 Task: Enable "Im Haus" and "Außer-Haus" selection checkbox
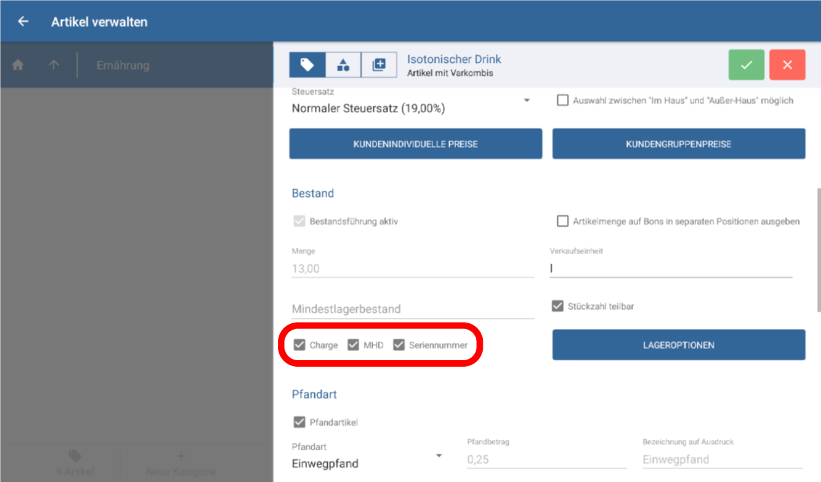click(x=562, y=100)
